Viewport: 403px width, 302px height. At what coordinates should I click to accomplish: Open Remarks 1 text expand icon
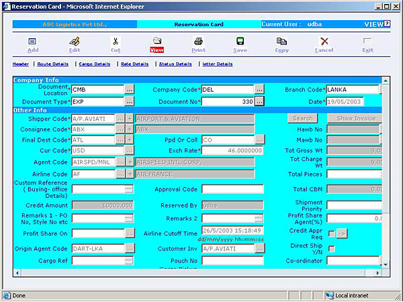(x=129, y=218)
